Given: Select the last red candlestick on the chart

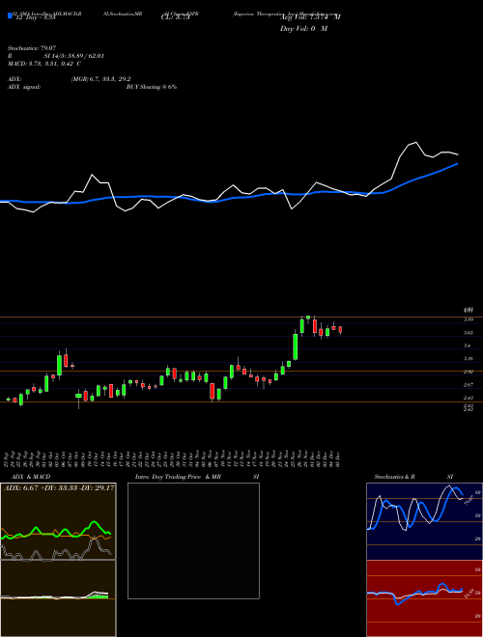Looking at the screenshot, I should click(x=340, y=329).
